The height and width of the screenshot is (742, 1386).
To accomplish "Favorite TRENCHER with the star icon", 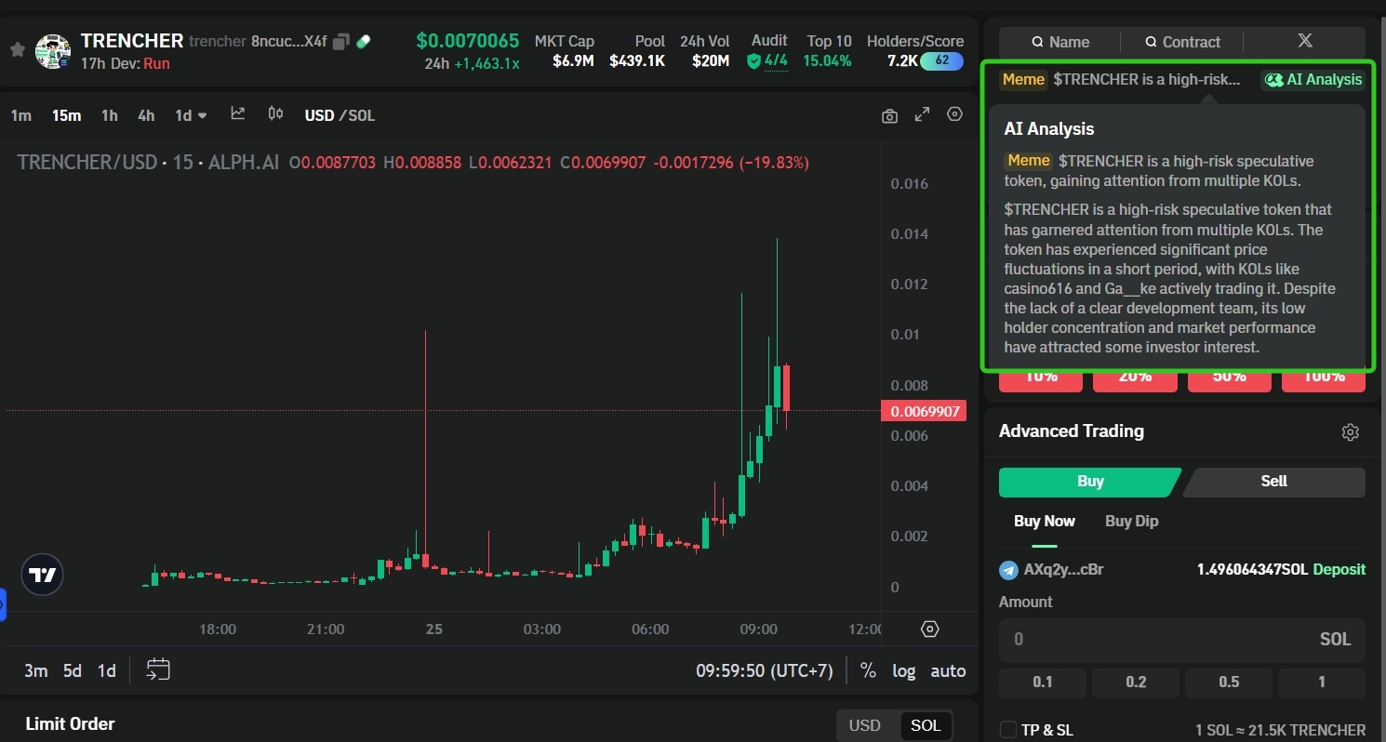I will click(17, 50).
